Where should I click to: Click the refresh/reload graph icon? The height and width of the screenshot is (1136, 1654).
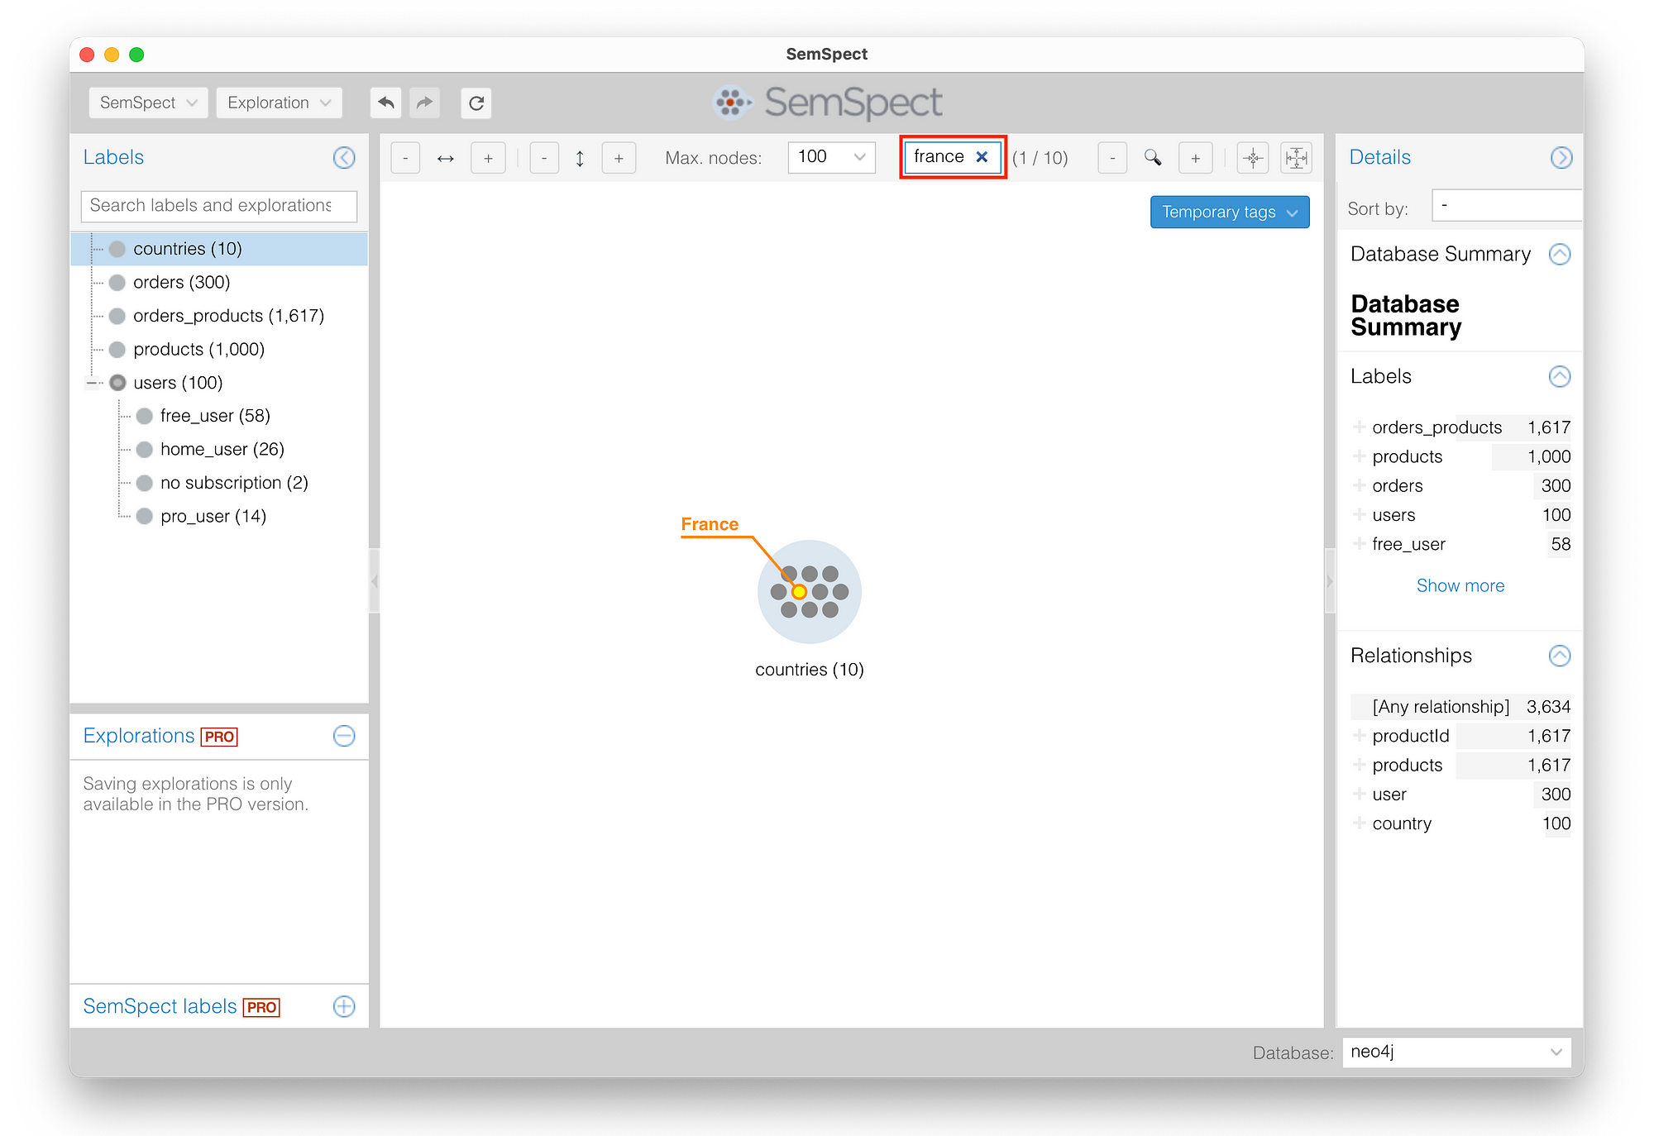coord(478,102)
